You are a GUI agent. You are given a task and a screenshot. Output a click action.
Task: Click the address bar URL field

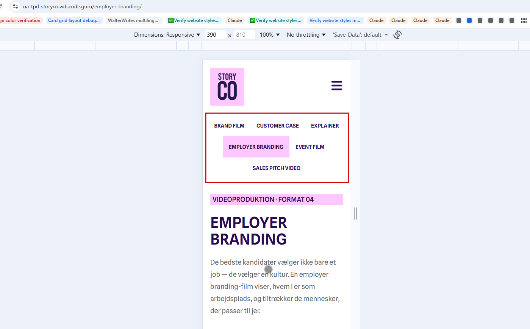pos(82,6)
